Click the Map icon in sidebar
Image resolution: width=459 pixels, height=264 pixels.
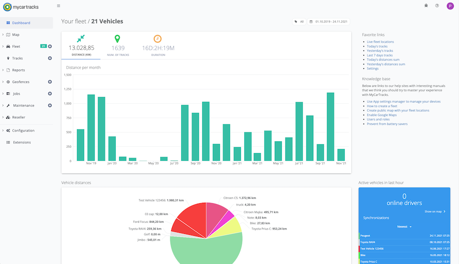click(8, 34)
